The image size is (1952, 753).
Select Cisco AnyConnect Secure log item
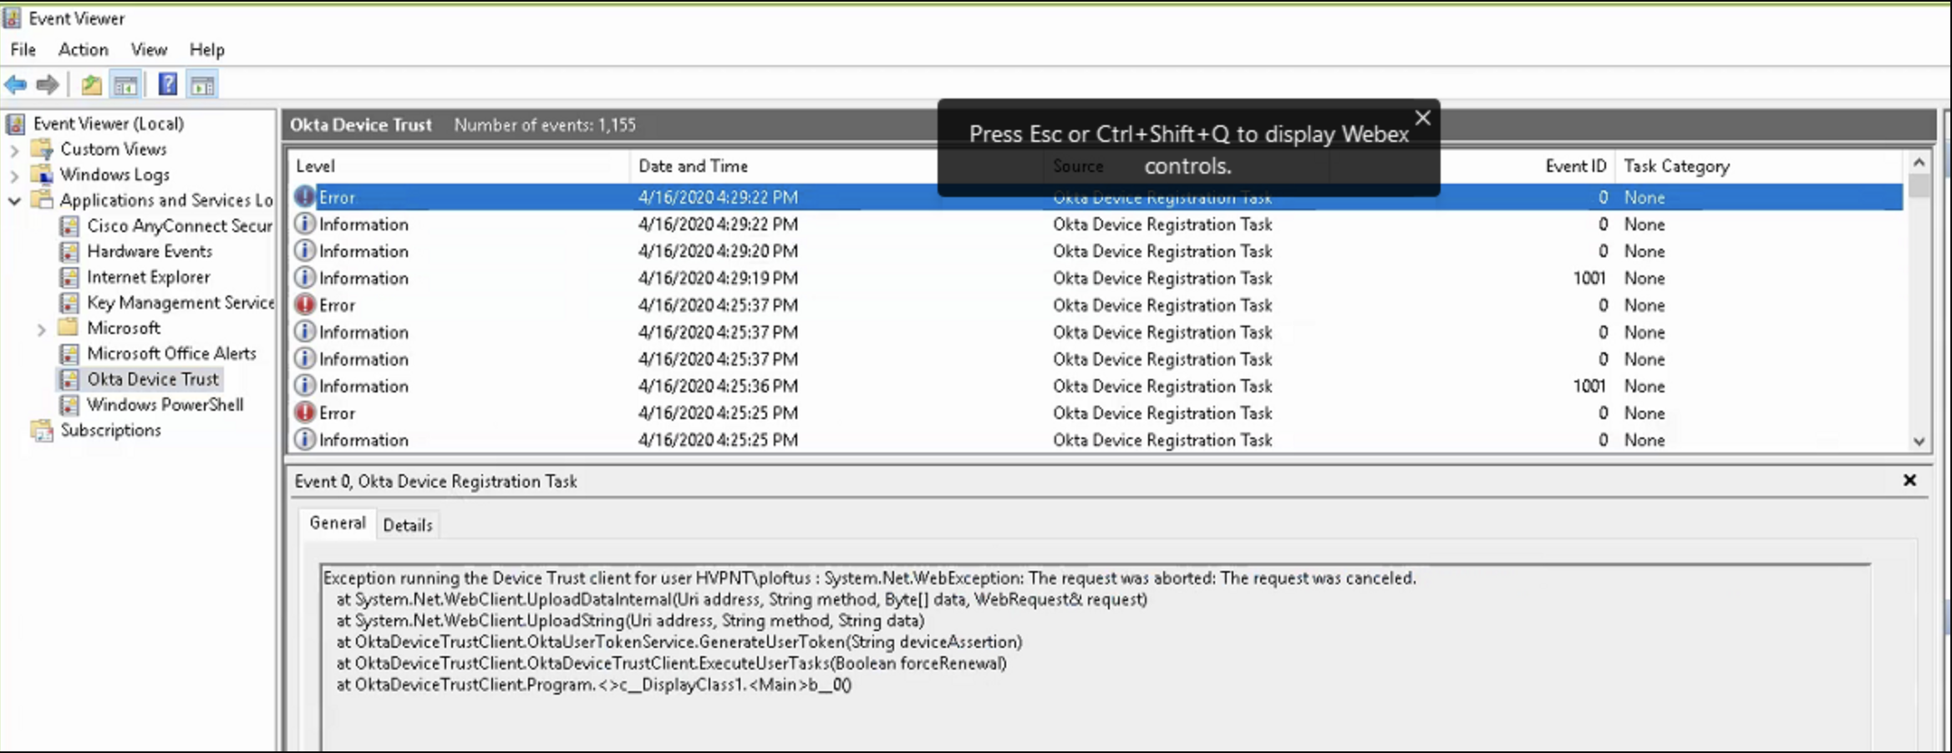180,226
